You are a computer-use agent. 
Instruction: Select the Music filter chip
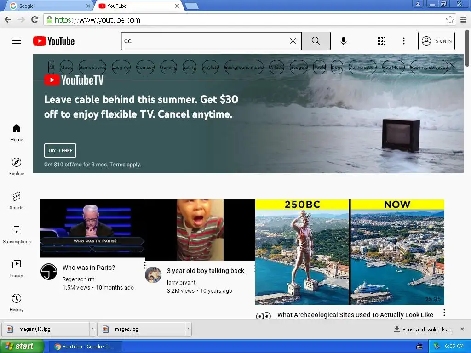pos(66,67)
